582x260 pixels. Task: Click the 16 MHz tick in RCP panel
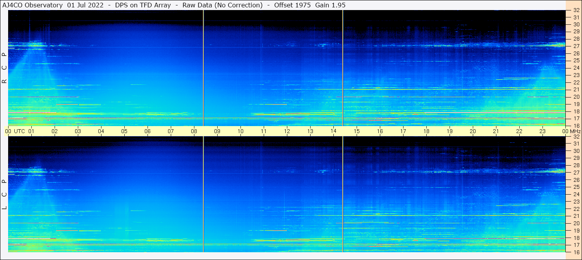pyautogui.click(x=576, y=126)
